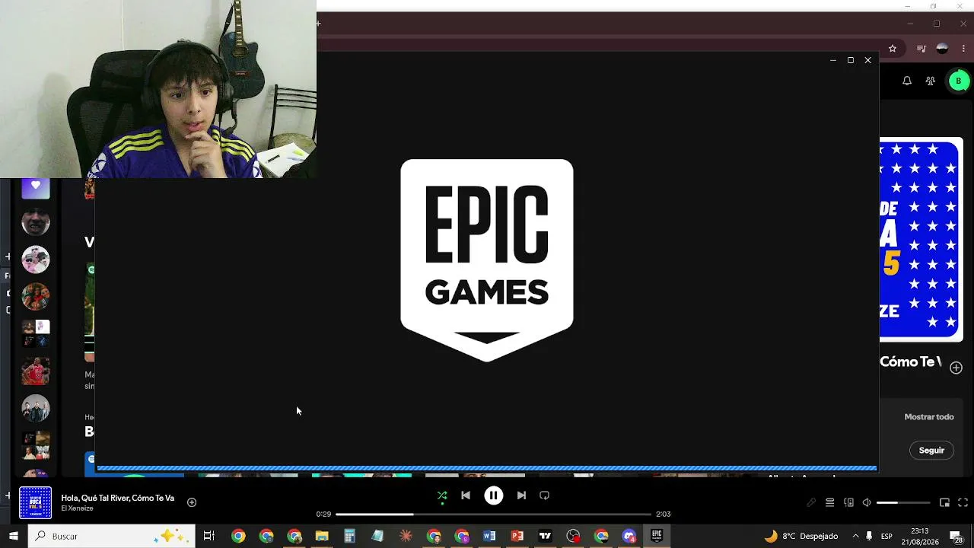Maximize the Epic Games launcher window
This screenshot has width=974, height=548.
851,60
